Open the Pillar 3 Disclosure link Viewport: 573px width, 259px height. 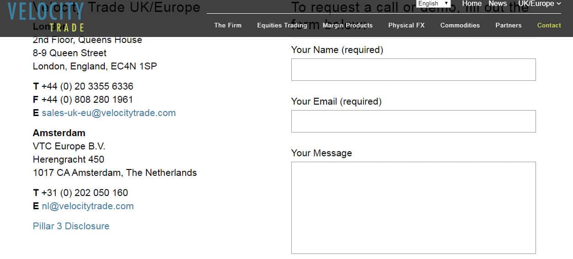coord(71,226)
